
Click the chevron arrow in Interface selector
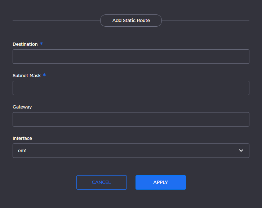(241, 151)
